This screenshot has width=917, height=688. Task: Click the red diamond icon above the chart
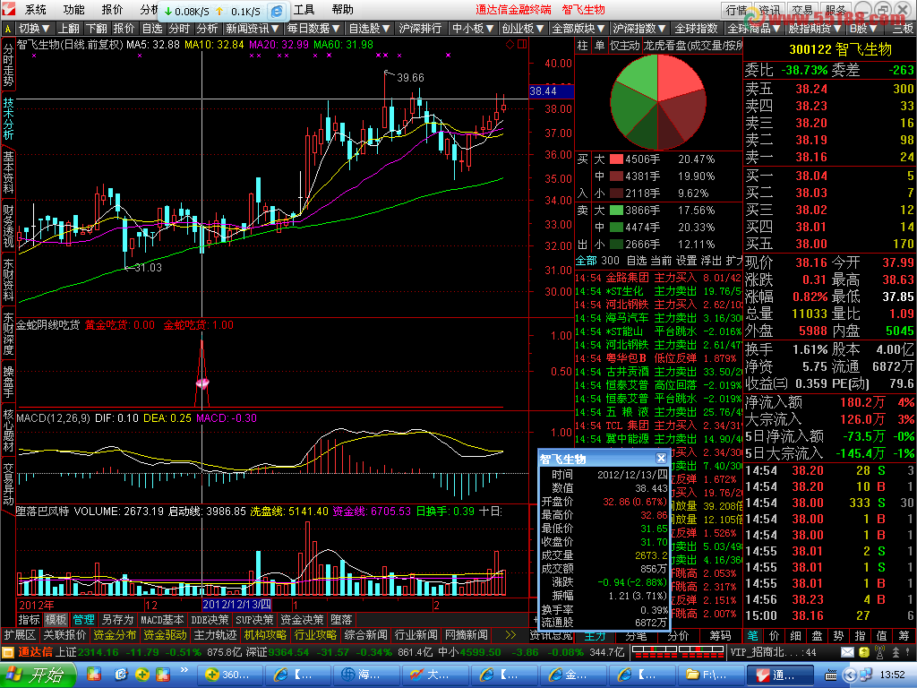[x=510, y=44]
